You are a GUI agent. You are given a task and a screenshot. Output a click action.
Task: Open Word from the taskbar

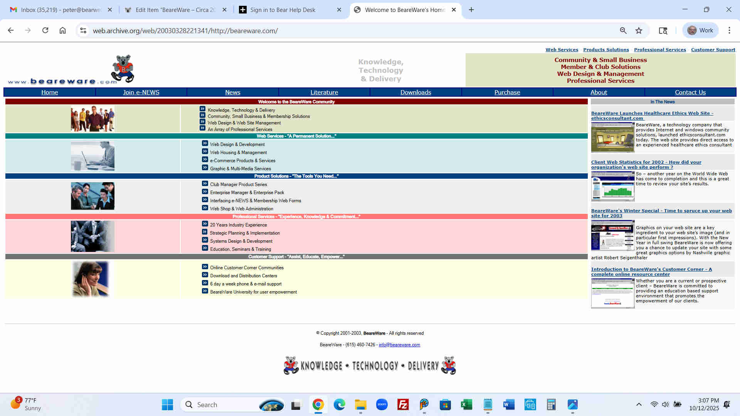pos(509,404)
